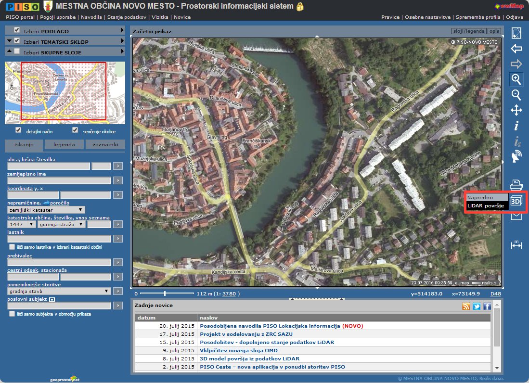Open the 3D view tool
The image size is (529, 383).
(516, 201)
